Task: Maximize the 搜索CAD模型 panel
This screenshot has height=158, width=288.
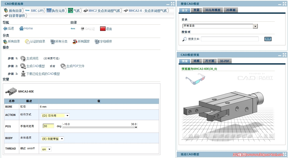Action: pos(284,4)
